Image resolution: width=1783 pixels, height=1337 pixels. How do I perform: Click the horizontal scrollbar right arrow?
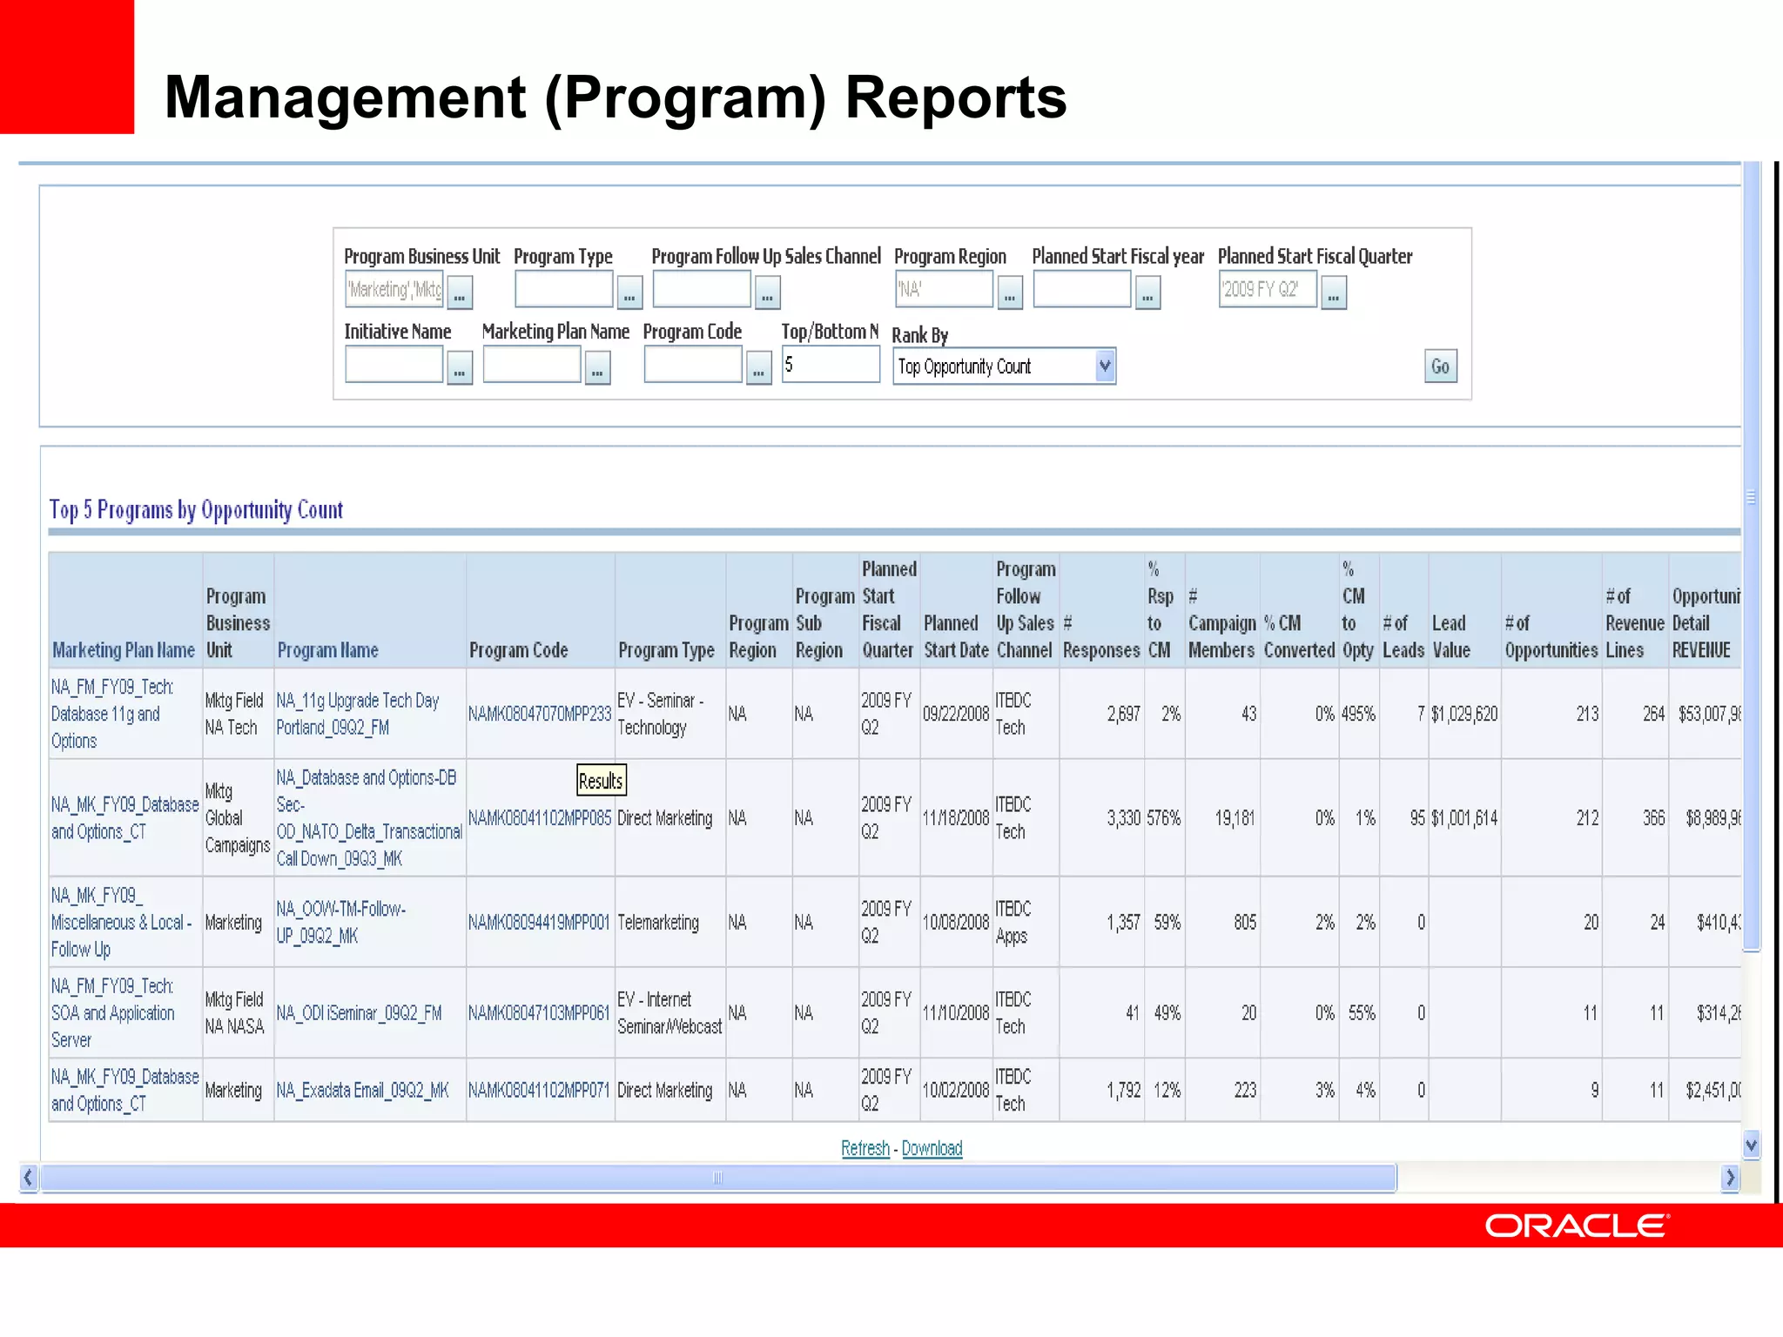[1730, 1178]
